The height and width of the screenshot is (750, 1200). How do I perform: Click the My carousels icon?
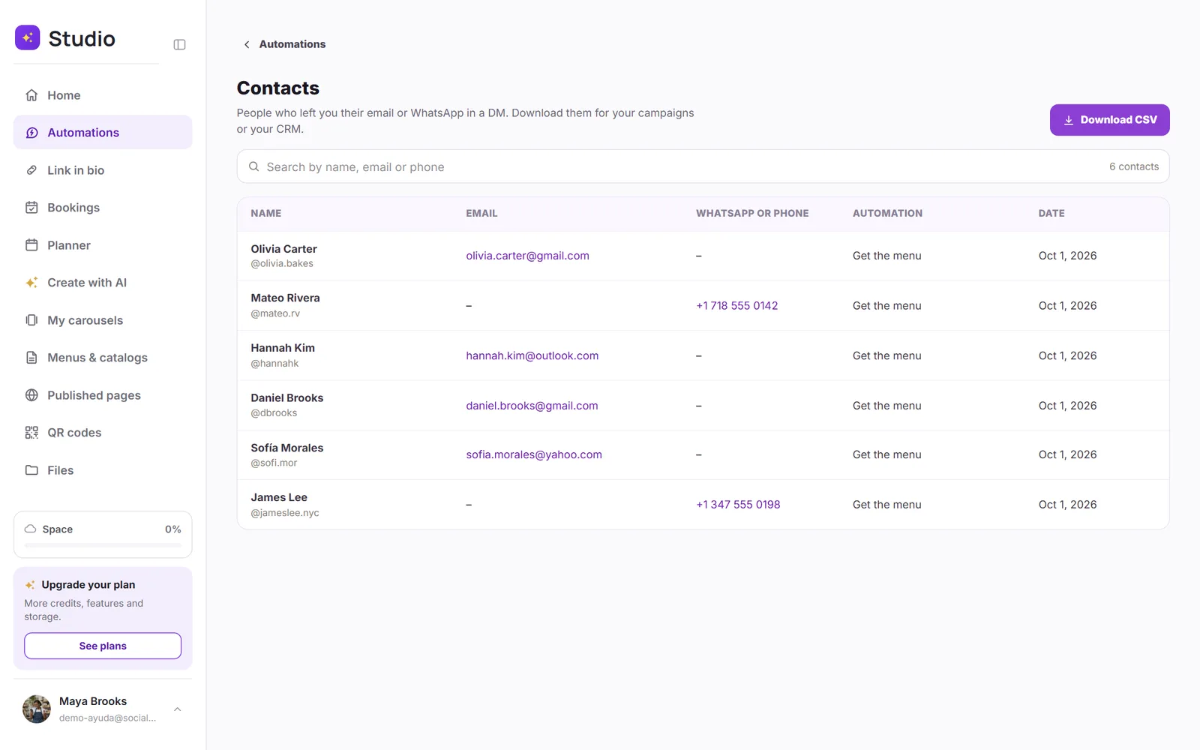pyautogui.click(x=31, y=320)
